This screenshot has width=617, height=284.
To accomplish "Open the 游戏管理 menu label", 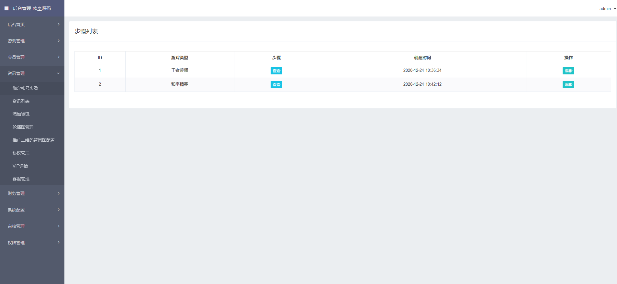I will tap(16, 41).
